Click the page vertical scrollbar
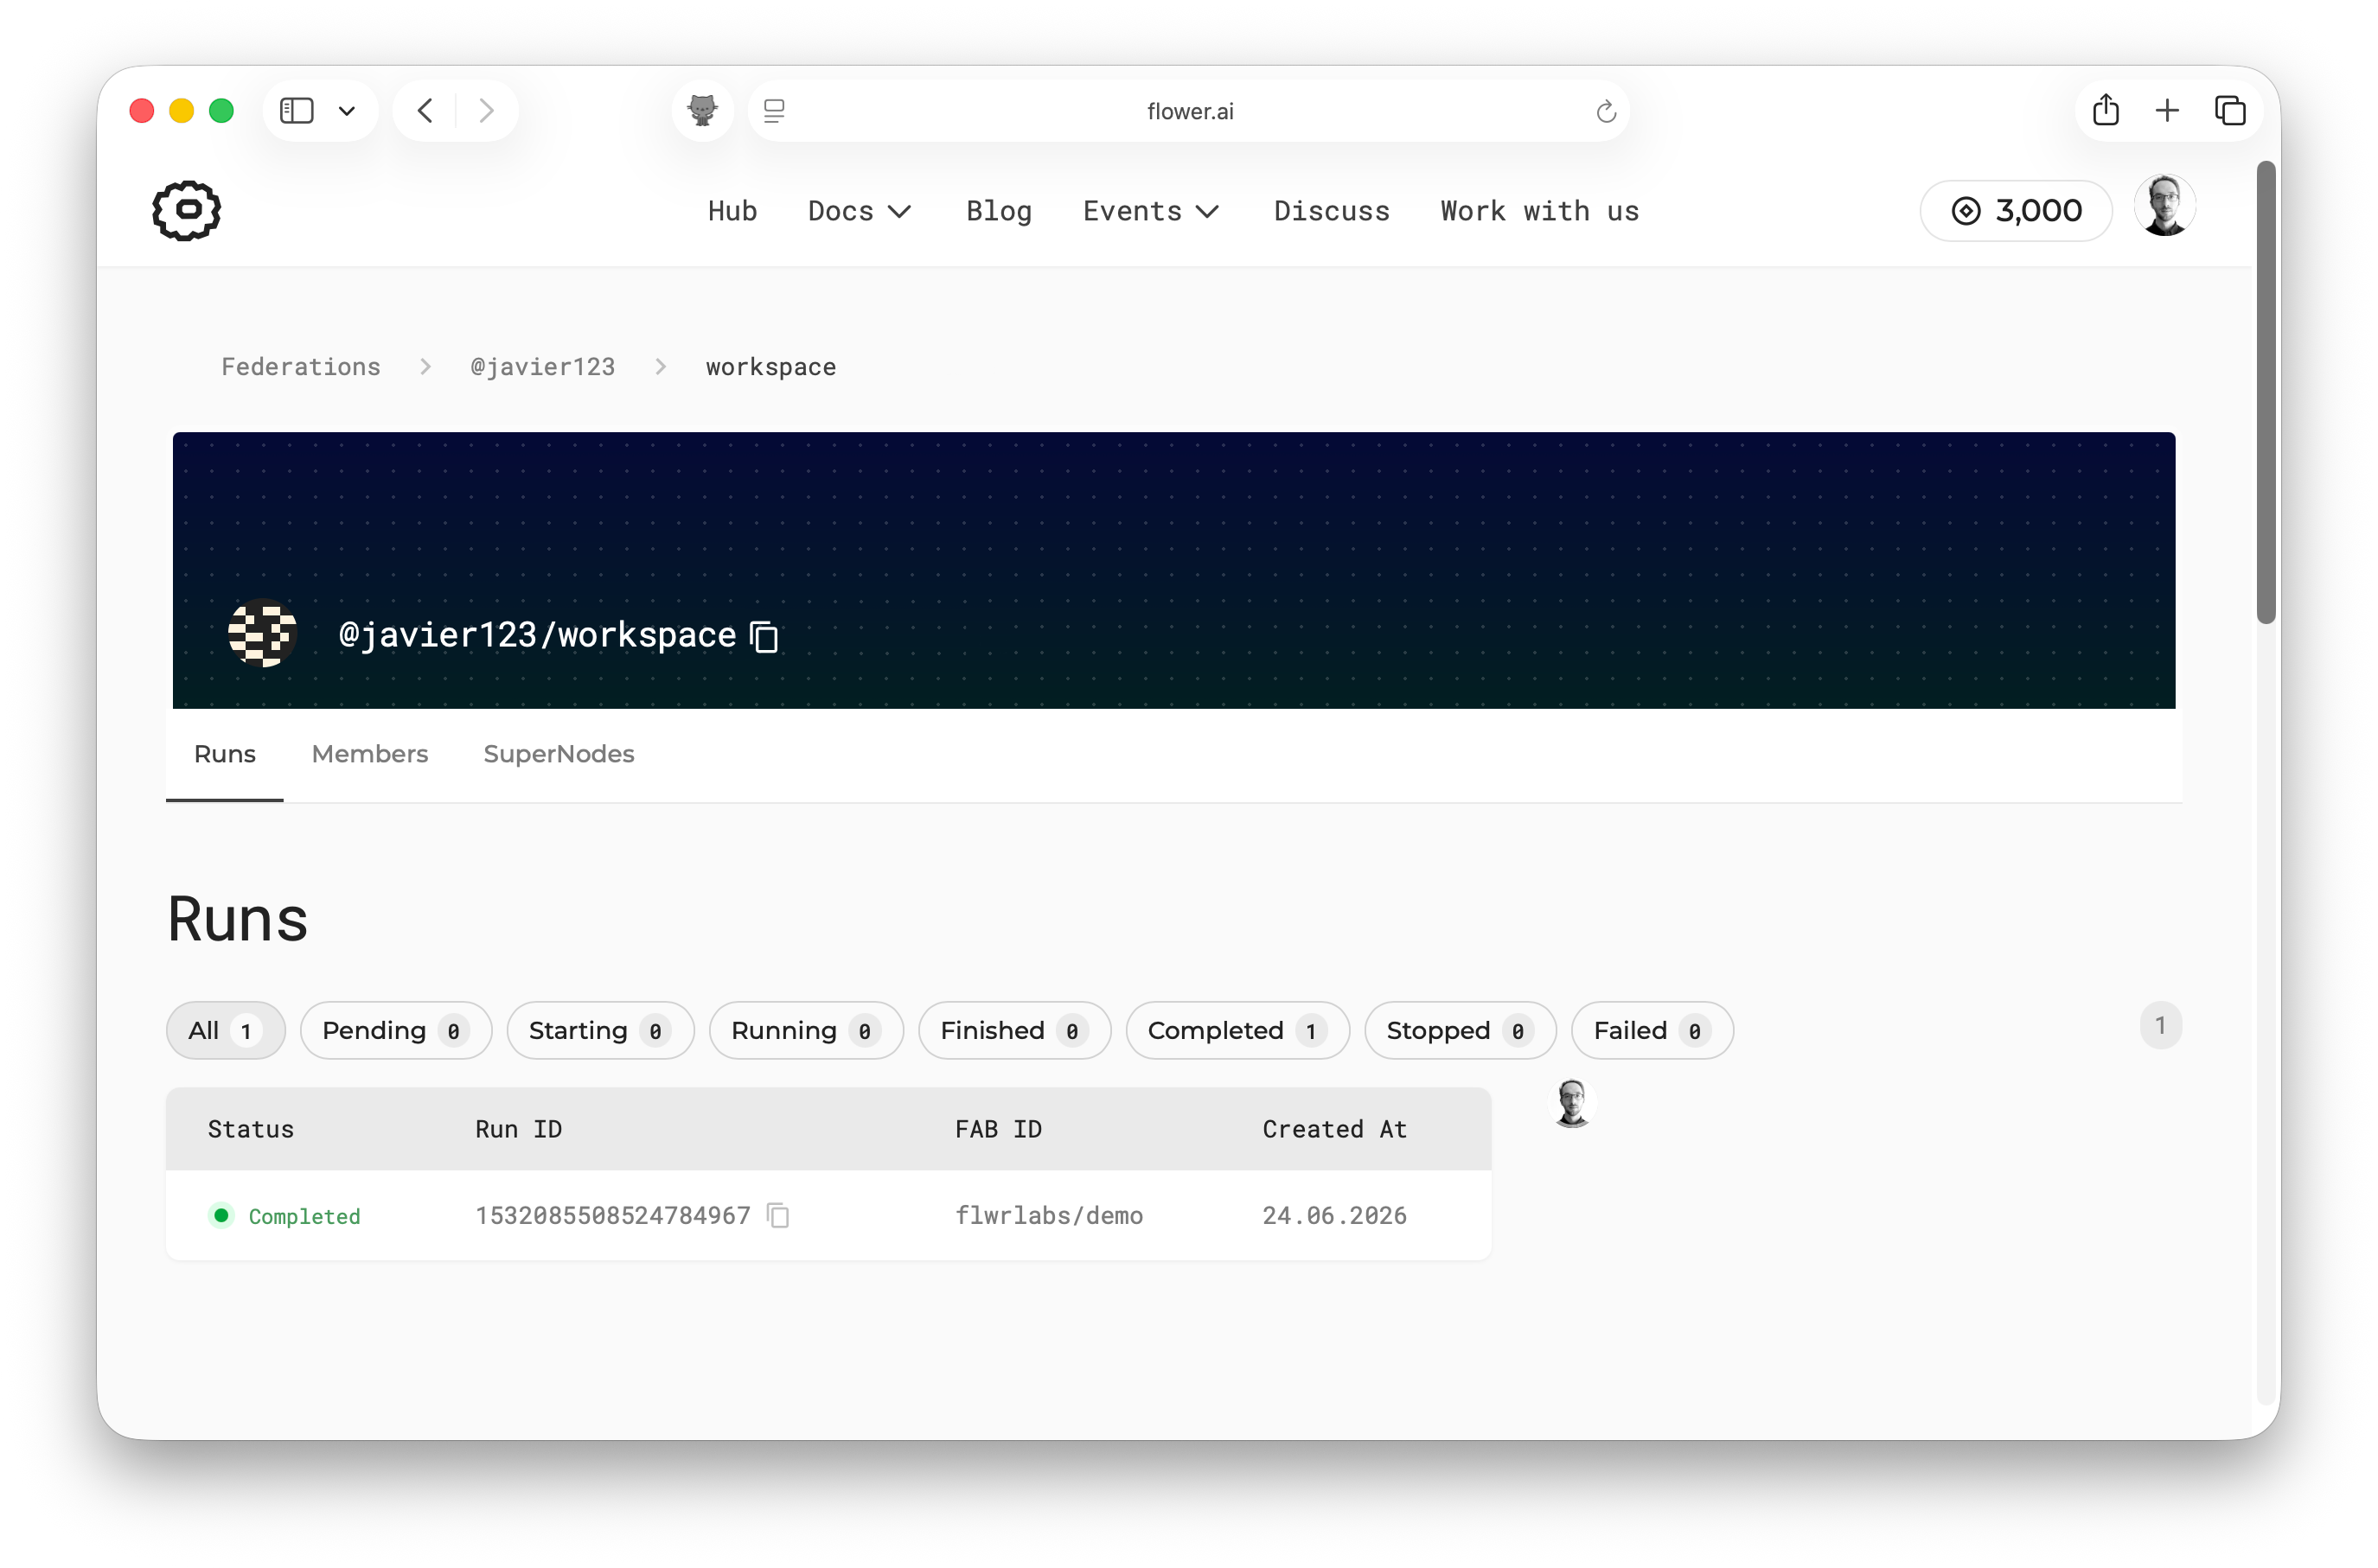 click(x=2266, y=392)
